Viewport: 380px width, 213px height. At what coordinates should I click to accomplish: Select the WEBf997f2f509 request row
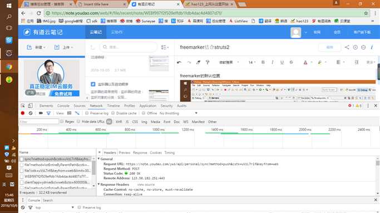click(x=56, y=176)
